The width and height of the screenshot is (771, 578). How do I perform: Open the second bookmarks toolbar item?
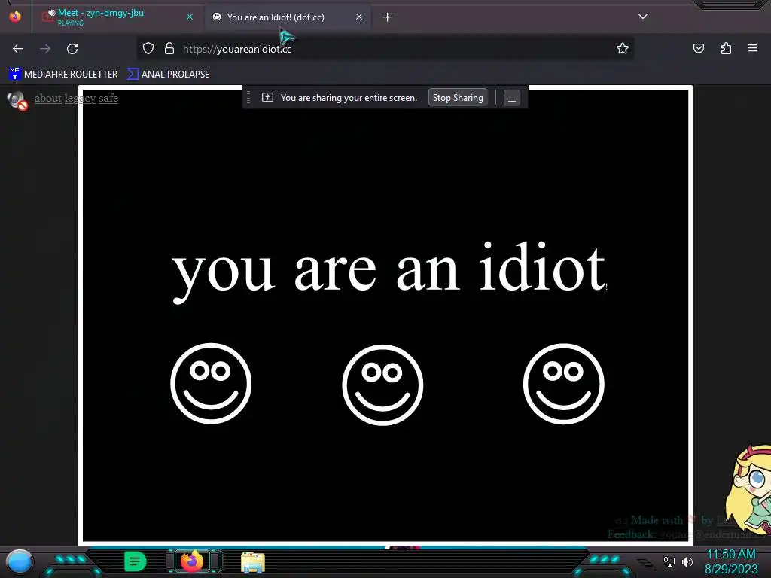pyautogui.click(x=168, y=75)
